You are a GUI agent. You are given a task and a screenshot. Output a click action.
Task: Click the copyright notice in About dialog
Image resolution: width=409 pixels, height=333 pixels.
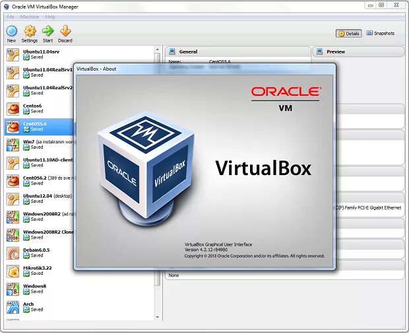[255, 256]
